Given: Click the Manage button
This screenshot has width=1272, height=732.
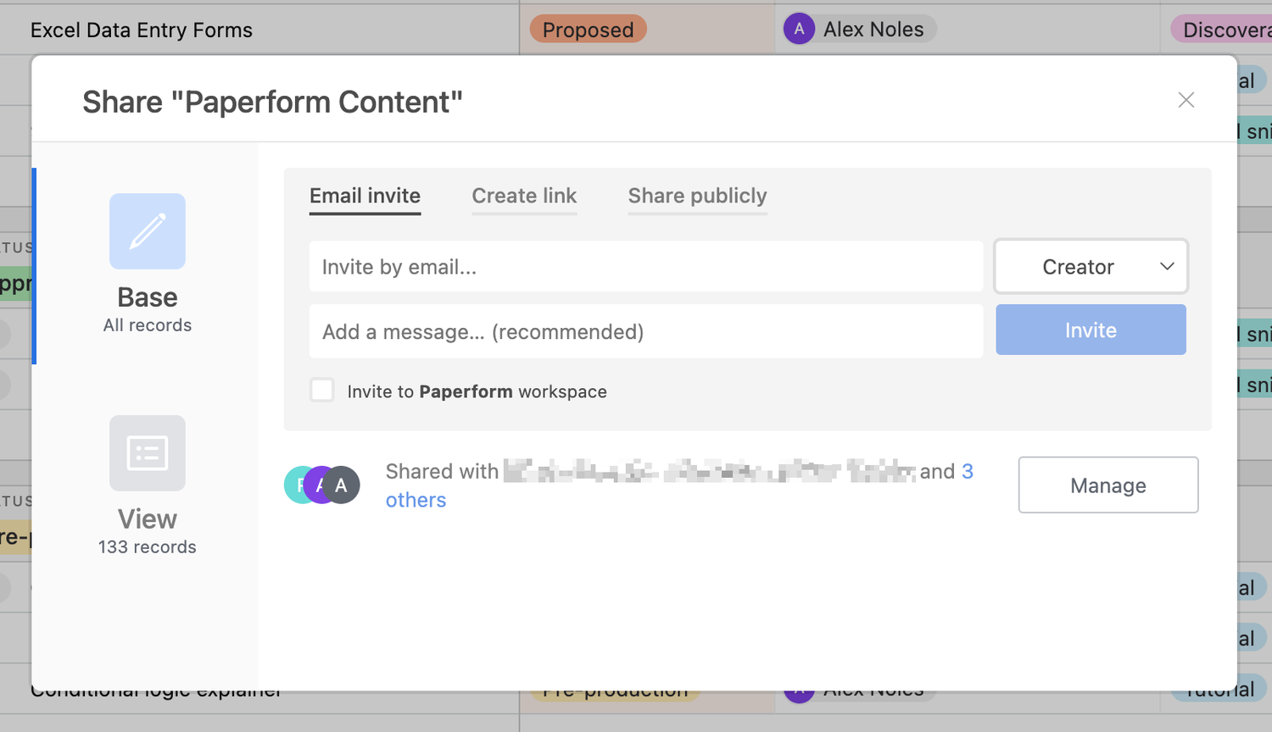Looking at the screenshot, I should click(x=1108, y=485).
